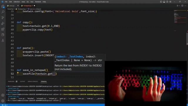Click Notepad.py in breadcrumb path
188x106 pixels.
(22, 9)
